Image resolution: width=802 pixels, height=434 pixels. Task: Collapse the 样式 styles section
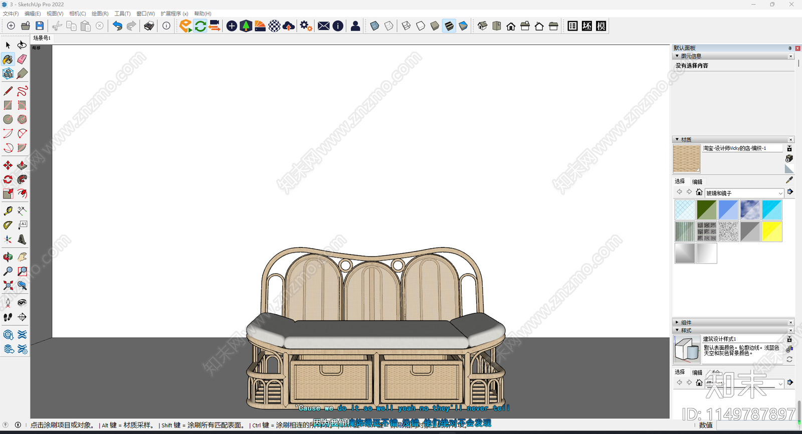(677, 330)
